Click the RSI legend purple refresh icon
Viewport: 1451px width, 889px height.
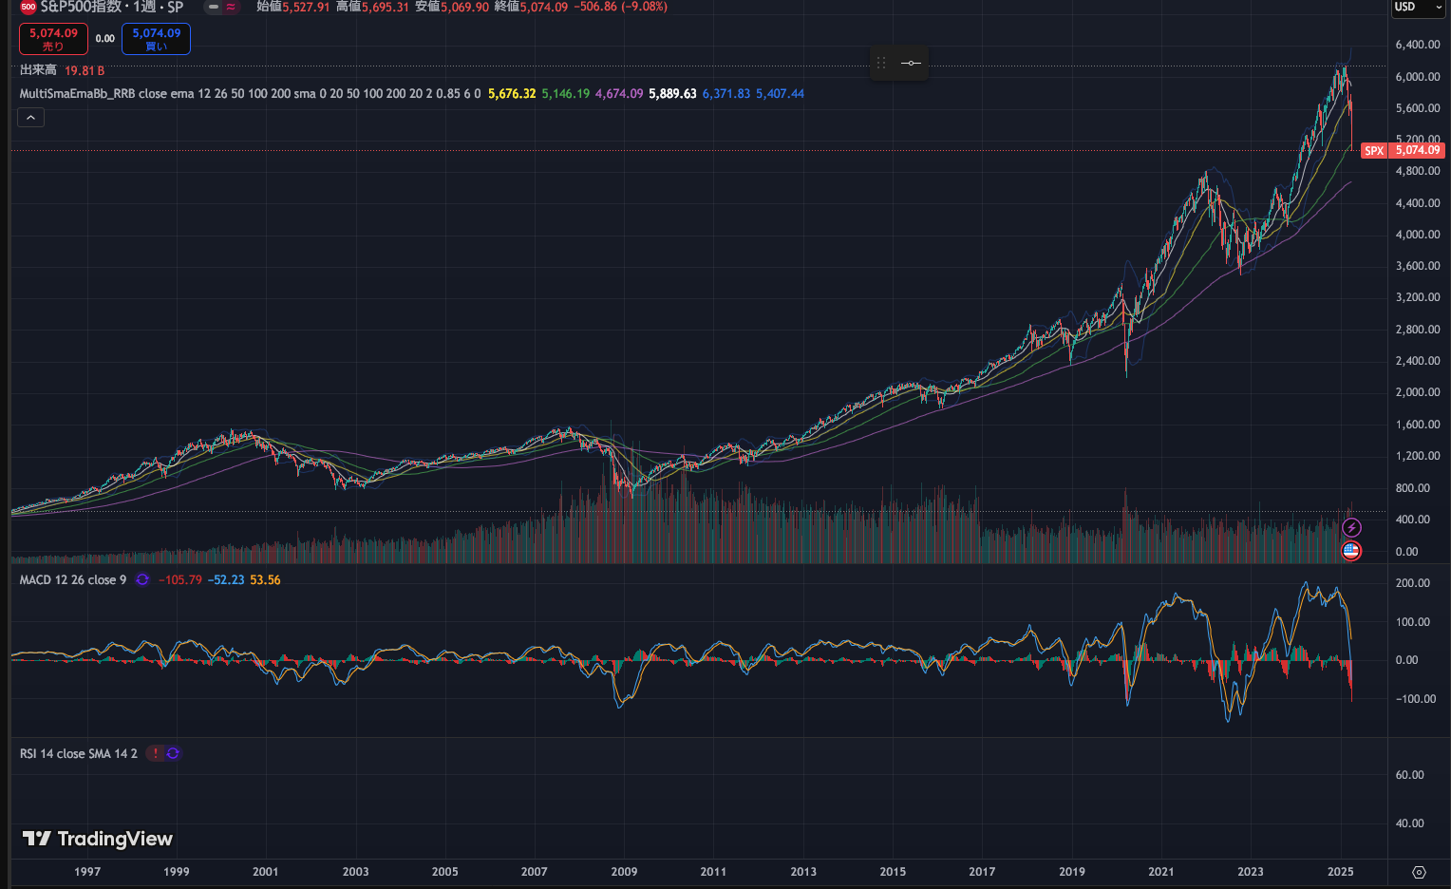point(173,754)
